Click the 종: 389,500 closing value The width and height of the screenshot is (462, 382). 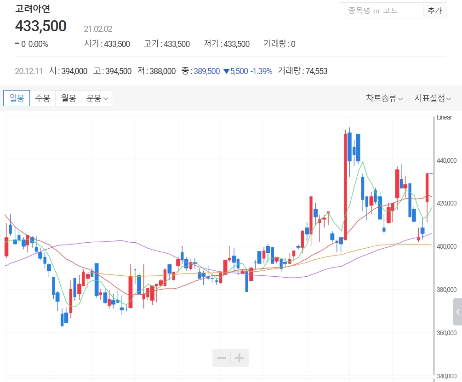(200, 71)
